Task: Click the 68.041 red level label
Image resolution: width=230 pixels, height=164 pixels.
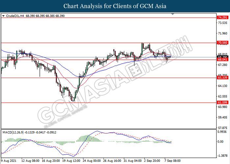Action: [x=222, y=59]
